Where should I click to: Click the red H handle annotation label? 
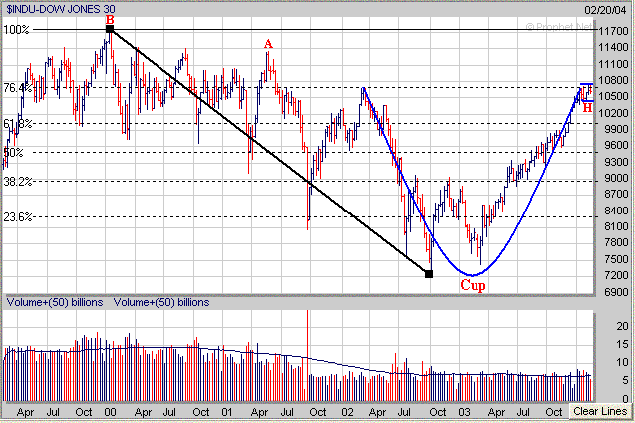[x=587, y=108]
